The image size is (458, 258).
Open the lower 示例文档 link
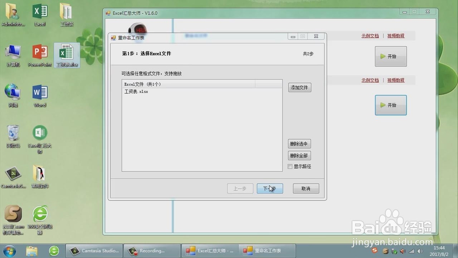[x=370, y=80]
